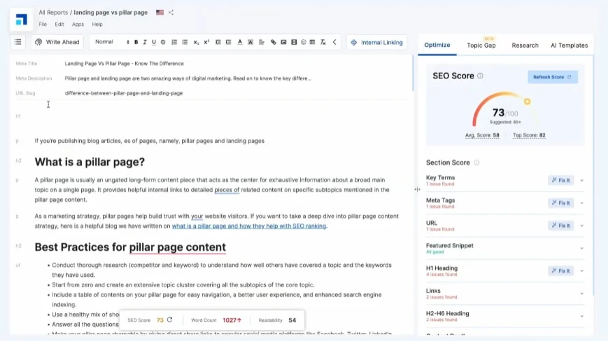The height and width of the screenshot is (341, 608).
Task: Click Fix It for Key Terms
Action: click(561, 180)
